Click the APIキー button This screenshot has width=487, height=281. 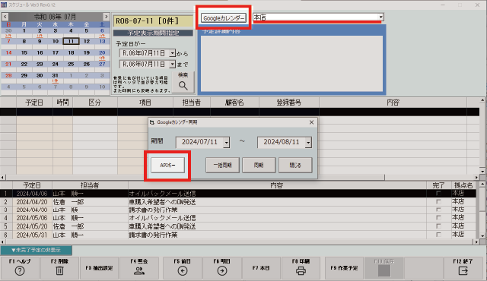167,165
